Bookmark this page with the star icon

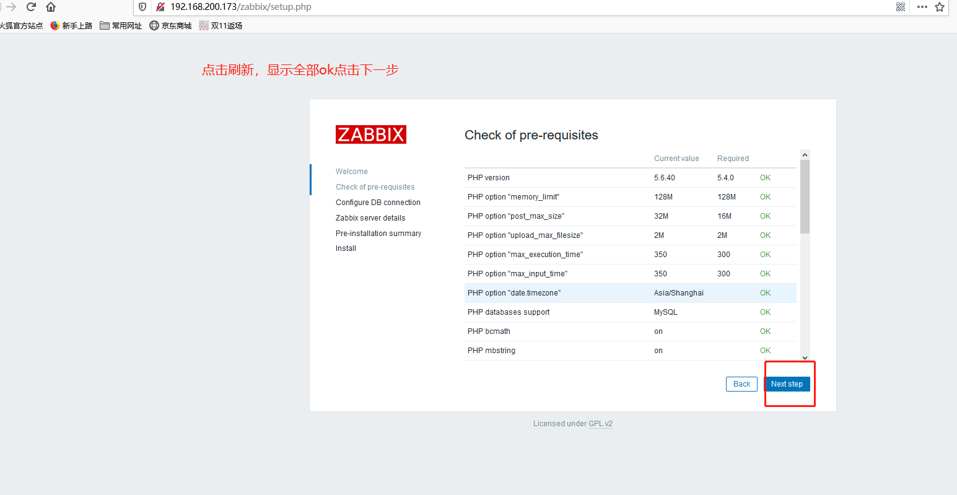(940, 7)
